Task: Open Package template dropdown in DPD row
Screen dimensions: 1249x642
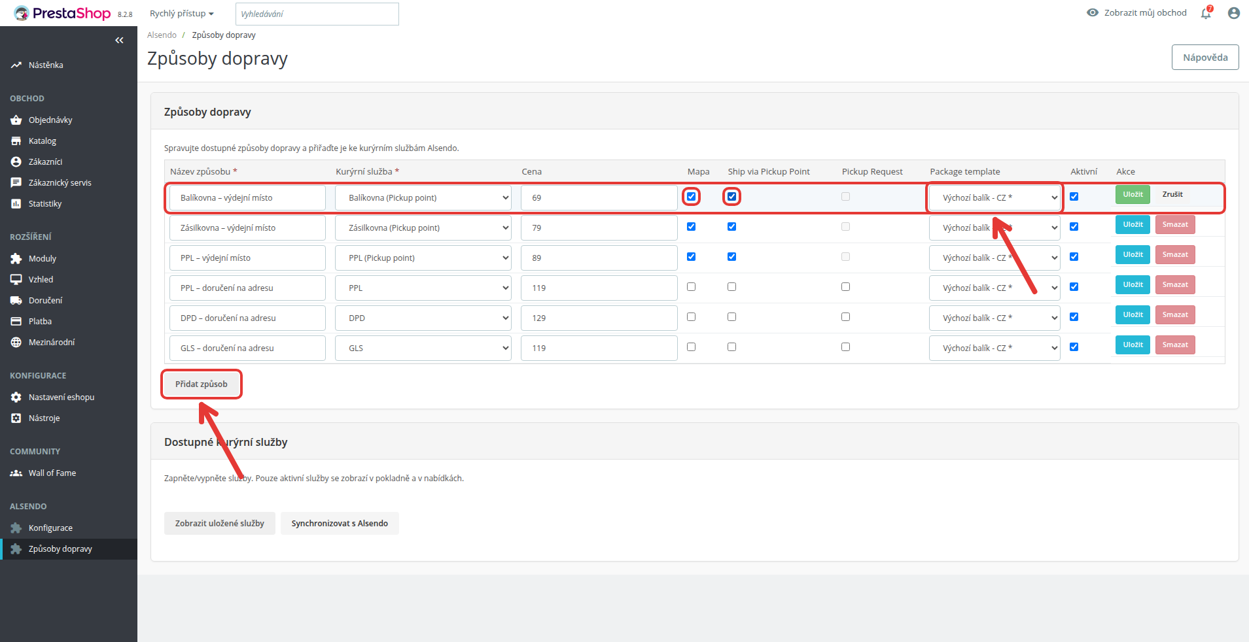Action: coord(994,318)
